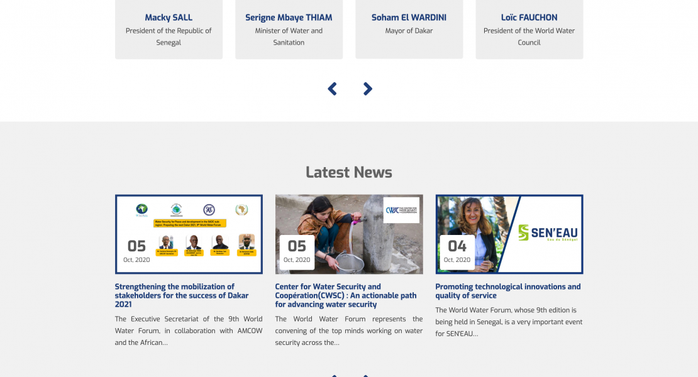The width and height of the screenshot is (698, 377).
Task: Open the Loïc FAUCHON speaker card
Action: [529, 30]
